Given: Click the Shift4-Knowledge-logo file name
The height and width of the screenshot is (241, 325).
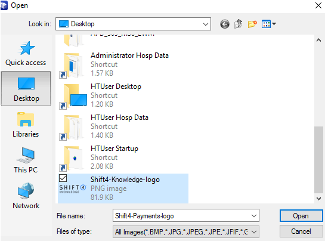Looking at the screenshot, I should click(x=125, y=180).
